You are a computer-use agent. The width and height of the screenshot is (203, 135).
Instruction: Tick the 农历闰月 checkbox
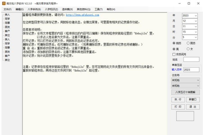(174, 54)
